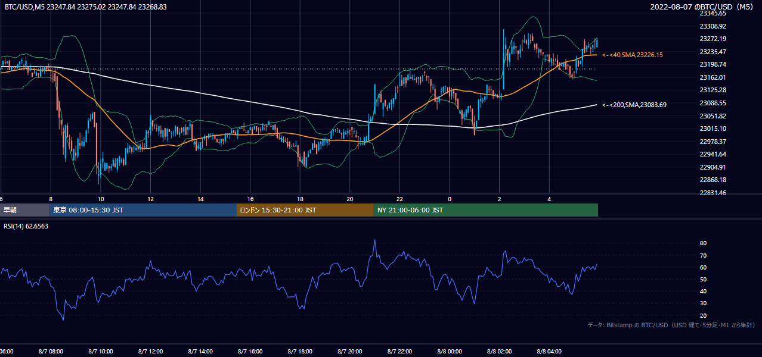Click RSI scale value 50
The width and height of the screenshot is (762, 357).
click(703, 279)
